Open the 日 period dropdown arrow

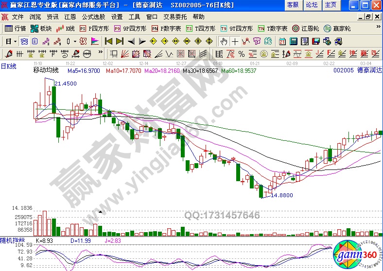(15, 41)
